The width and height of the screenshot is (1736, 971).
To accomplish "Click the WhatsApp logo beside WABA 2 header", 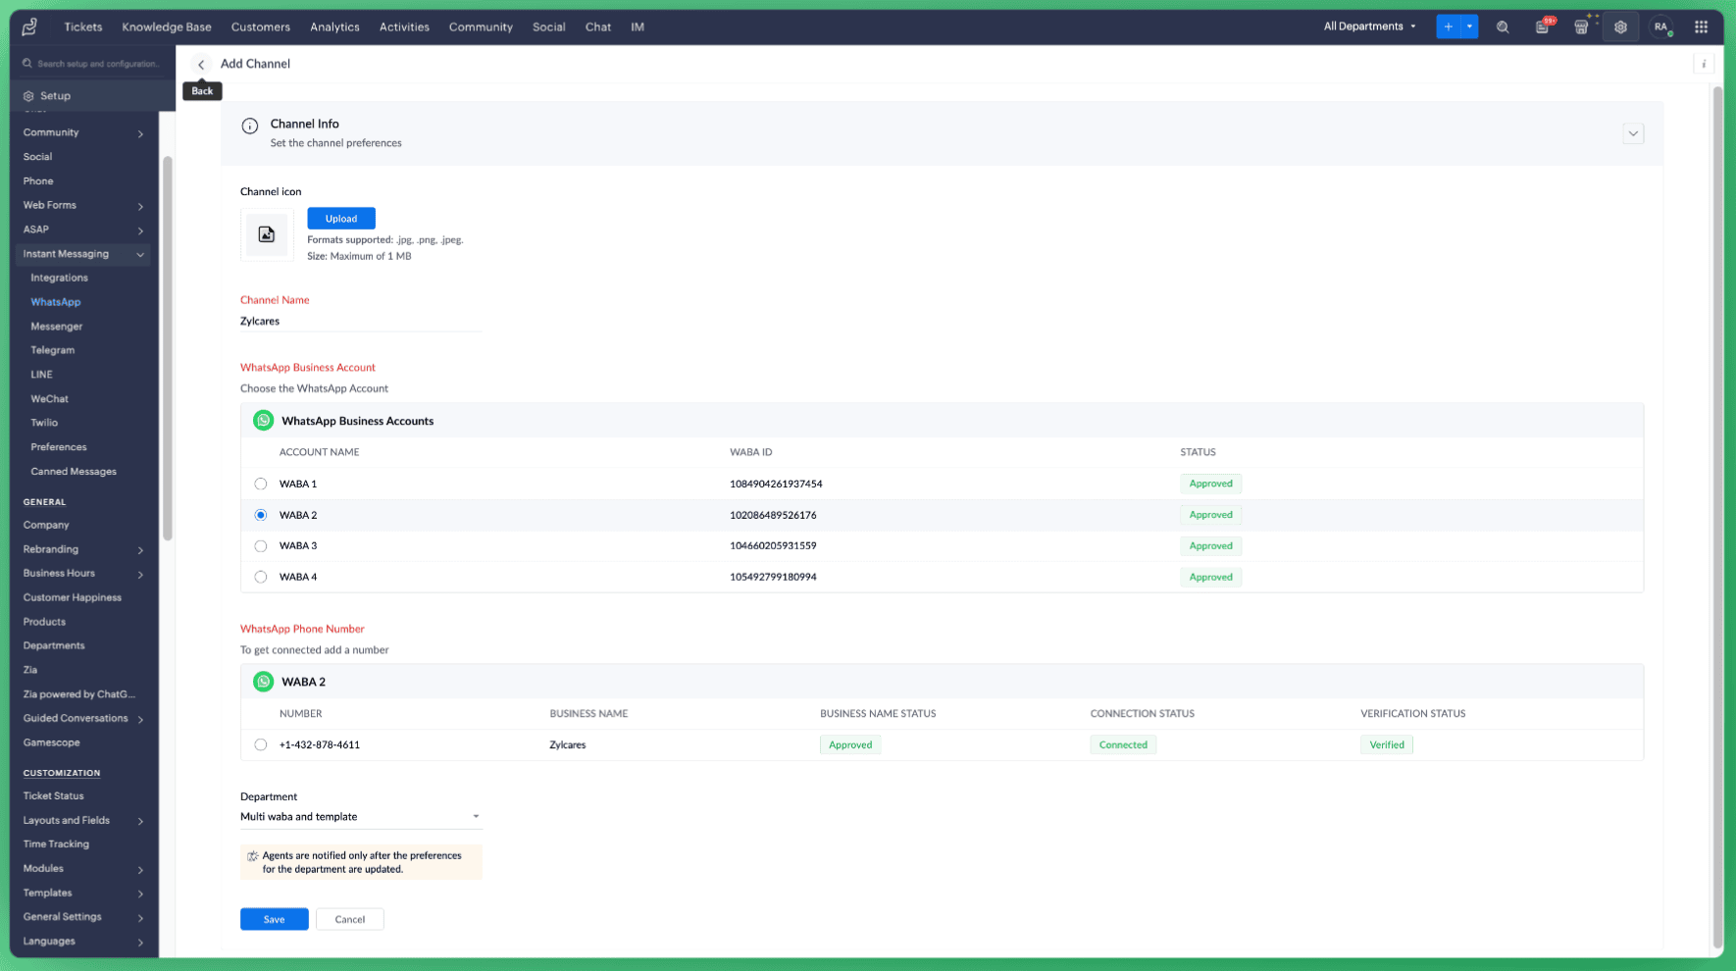I will pyautogui.click(x=264, y=682).
